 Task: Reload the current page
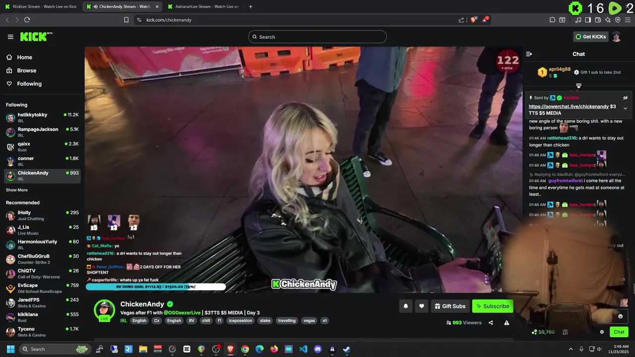point(27,20)
